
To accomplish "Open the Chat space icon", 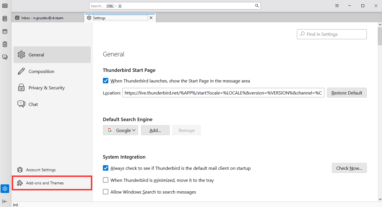I will (5, 57).
